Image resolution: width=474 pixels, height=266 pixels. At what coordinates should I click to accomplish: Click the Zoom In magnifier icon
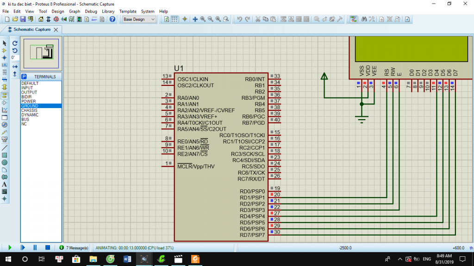203,19
